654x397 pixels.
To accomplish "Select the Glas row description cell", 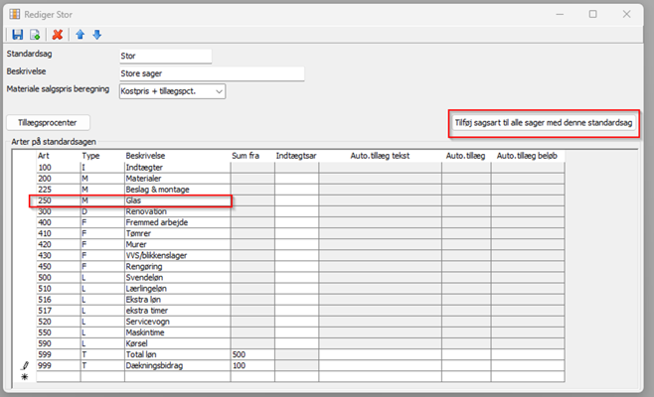I will click(x=176, y=200).
